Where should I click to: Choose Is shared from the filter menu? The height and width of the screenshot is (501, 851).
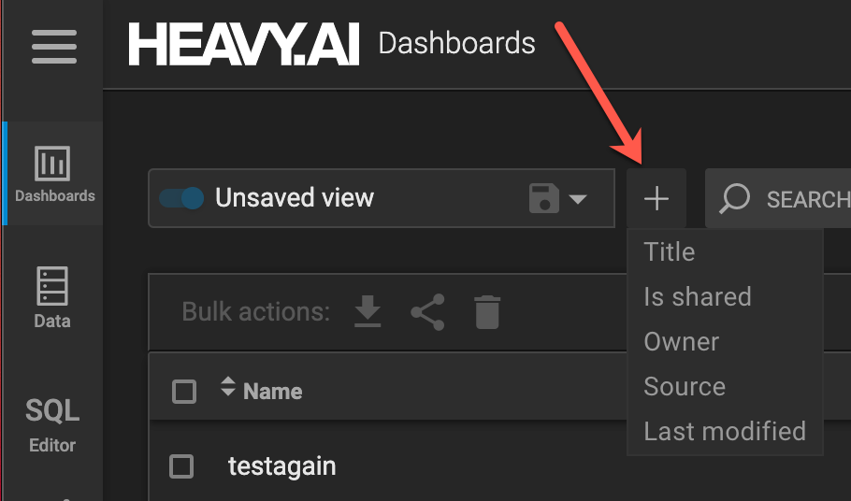698,296
